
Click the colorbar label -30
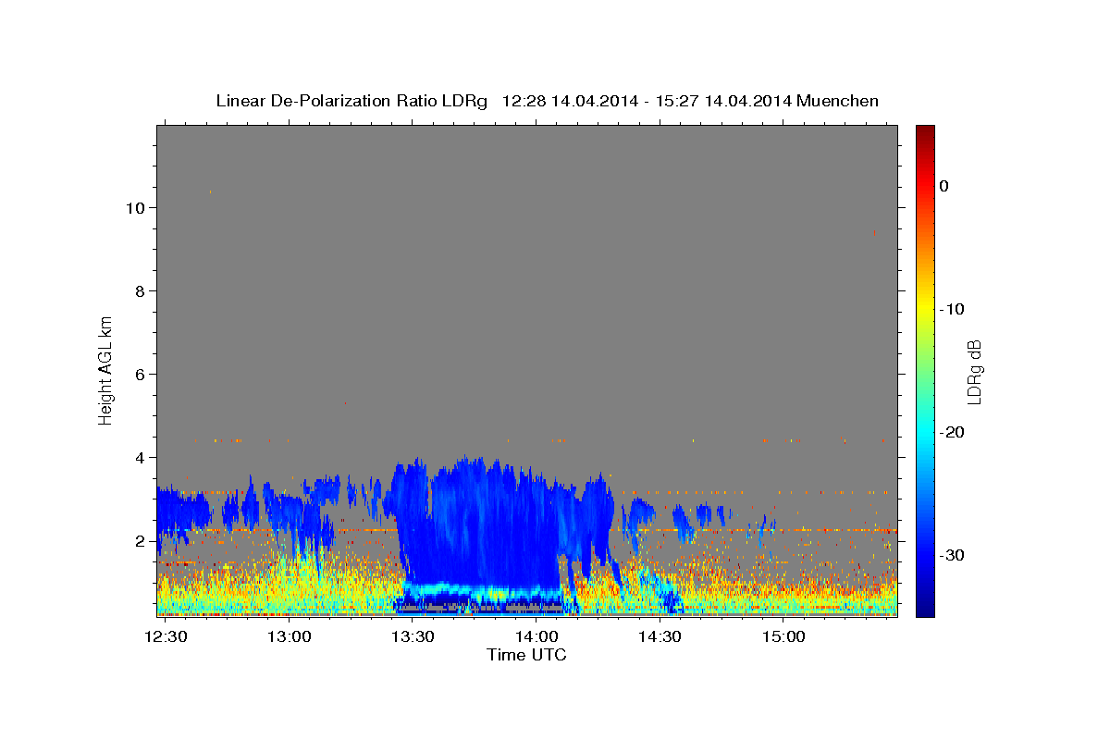click(953, 555)
